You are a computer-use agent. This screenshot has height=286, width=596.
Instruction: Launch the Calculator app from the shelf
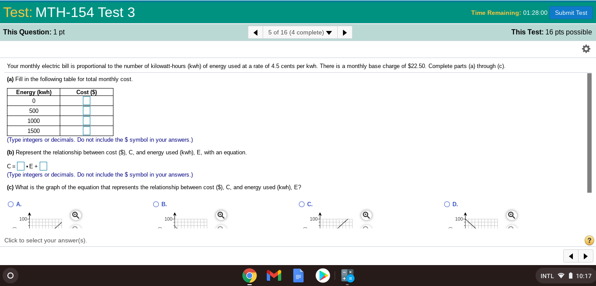(347, 276)
